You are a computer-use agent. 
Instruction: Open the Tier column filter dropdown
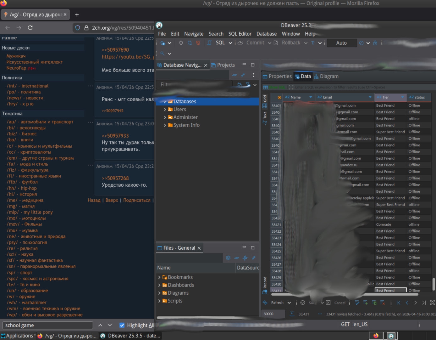click(402, 97)
